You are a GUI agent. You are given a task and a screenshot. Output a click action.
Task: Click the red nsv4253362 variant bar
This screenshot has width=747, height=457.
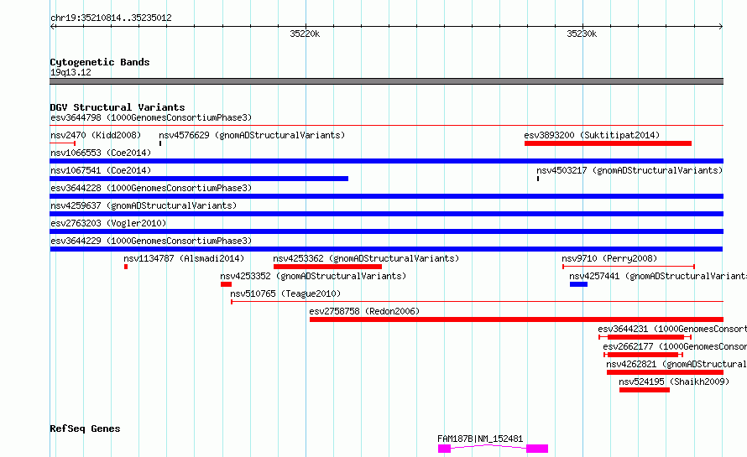(328, 267)
